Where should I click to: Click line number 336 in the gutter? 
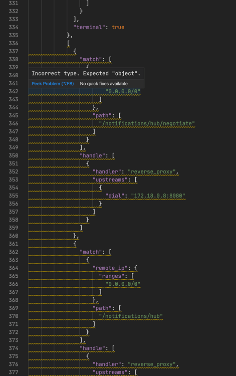point(14,43)
